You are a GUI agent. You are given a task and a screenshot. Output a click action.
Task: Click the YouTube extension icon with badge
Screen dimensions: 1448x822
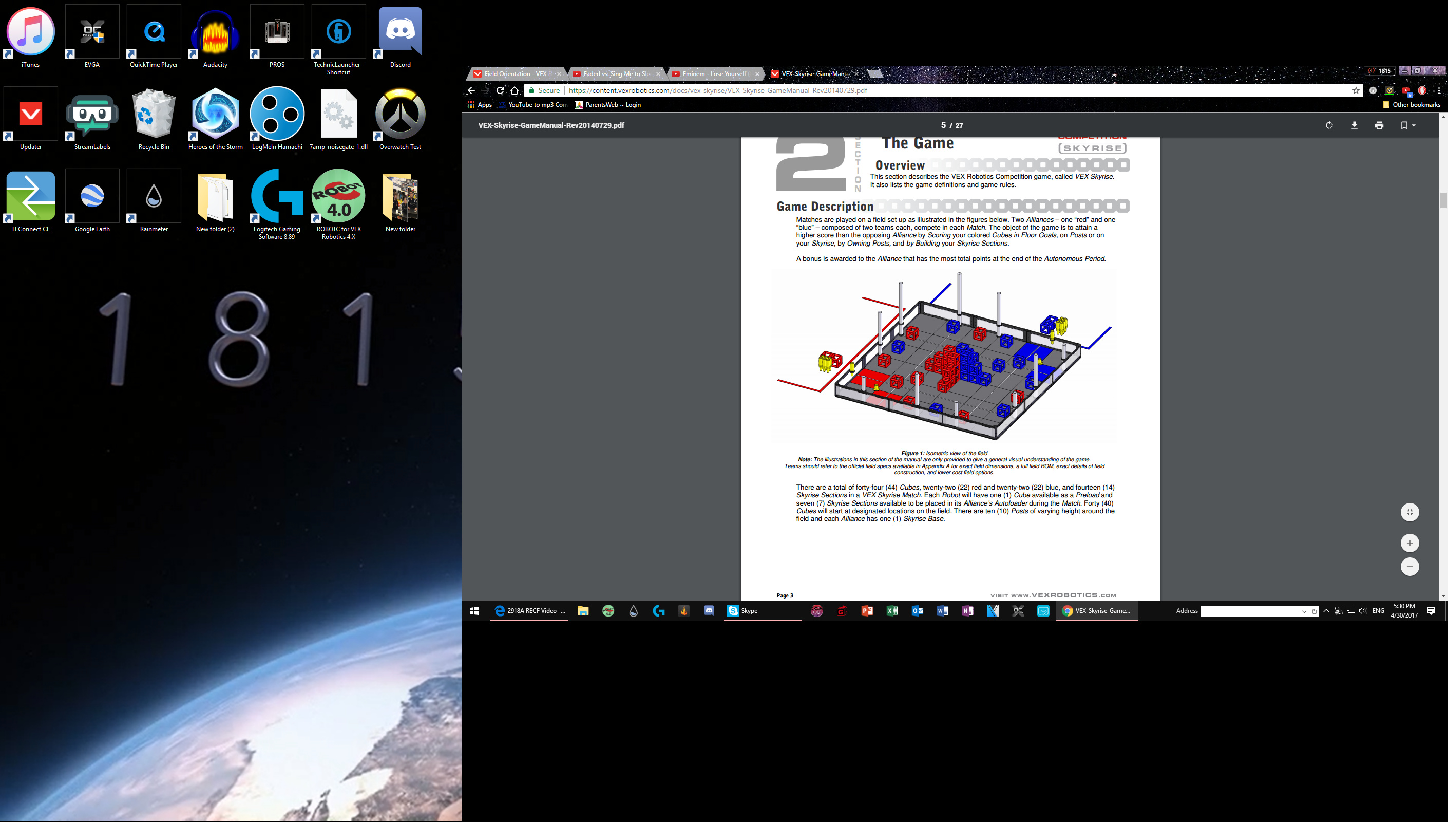coord(1406,91)
